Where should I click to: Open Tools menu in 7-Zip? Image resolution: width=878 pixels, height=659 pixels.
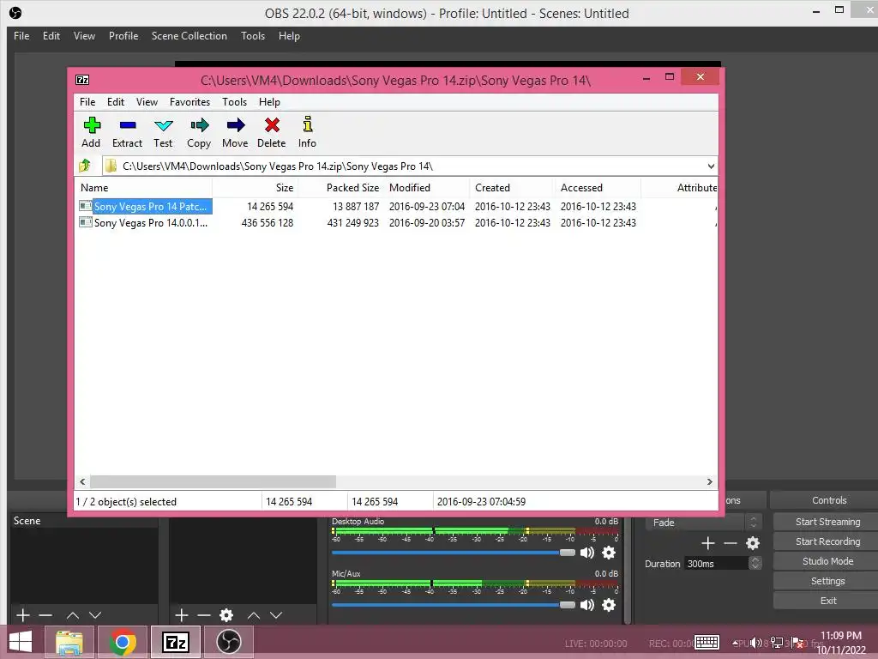[x=234, y=102]
